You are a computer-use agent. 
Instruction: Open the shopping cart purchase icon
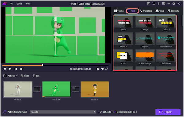click(x=154, y=4)
